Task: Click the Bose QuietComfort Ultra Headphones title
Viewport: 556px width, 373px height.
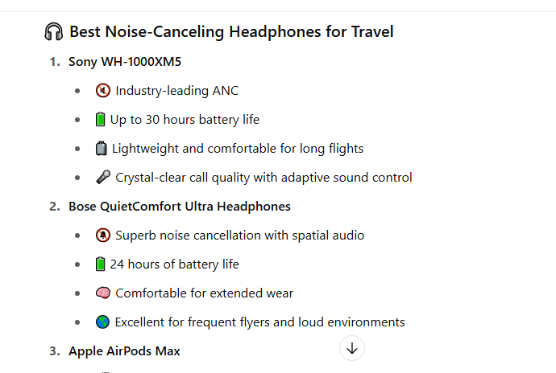Action: tap(180, 207)
